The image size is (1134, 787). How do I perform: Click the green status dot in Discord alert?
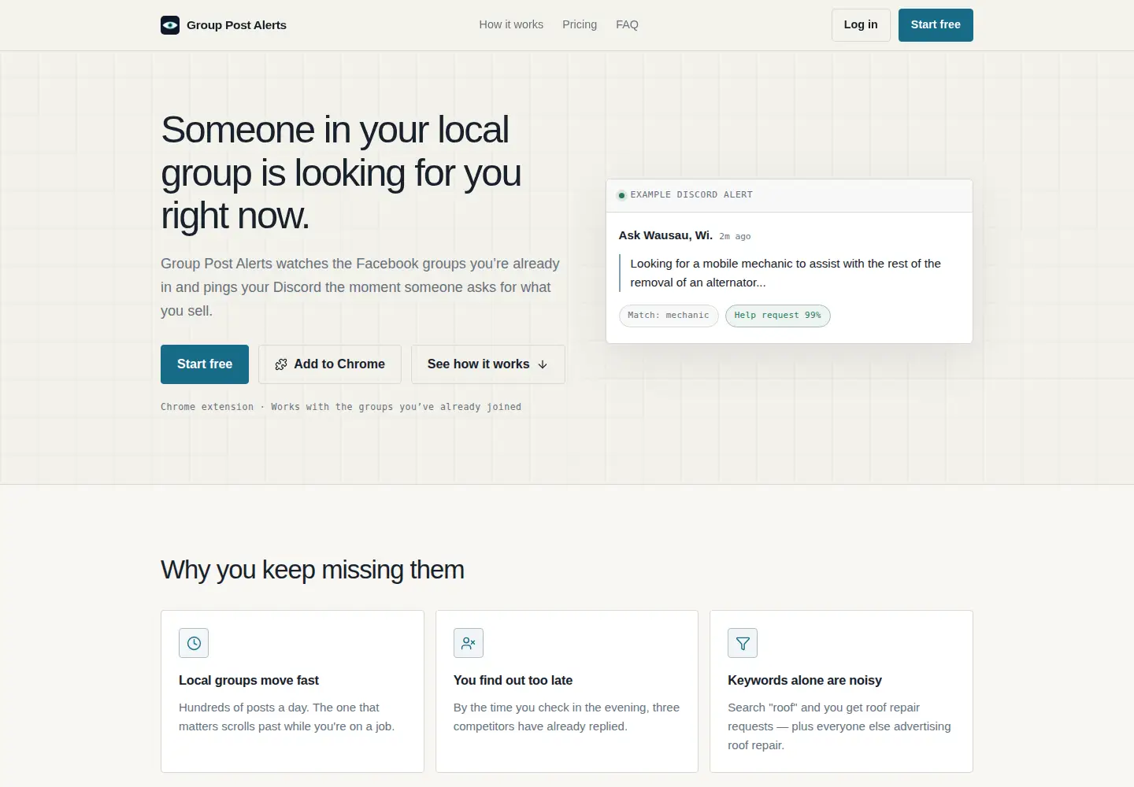[621, 195]
